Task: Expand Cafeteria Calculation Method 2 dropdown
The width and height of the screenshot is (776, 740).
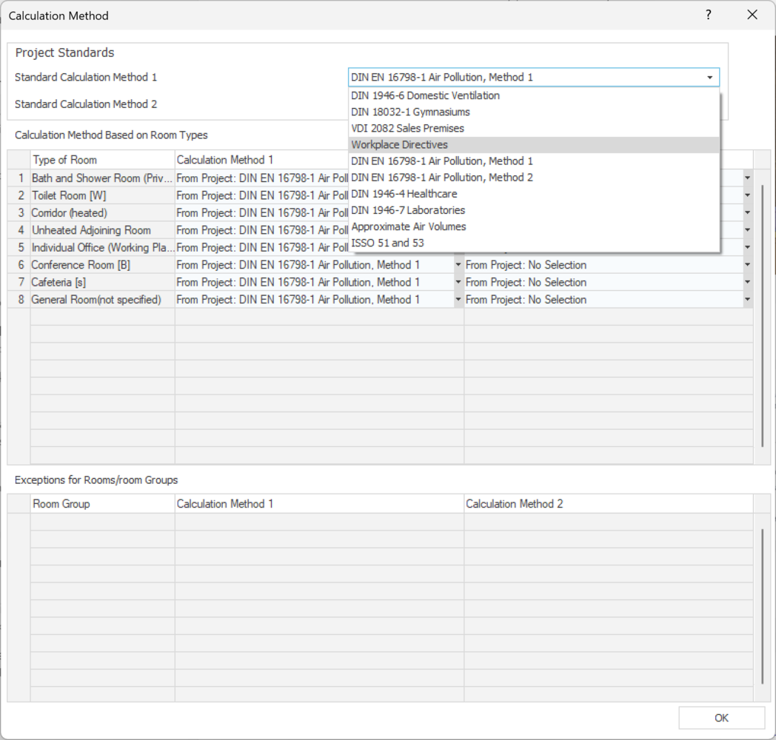Action: coord(747,283)
